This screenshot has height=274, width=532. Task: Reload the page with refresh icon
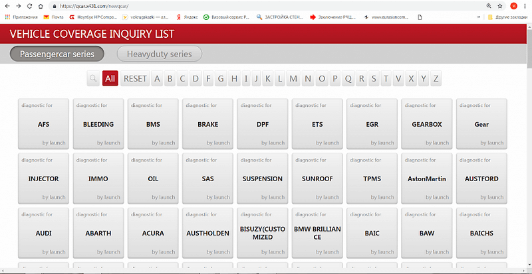pos(29,6)
